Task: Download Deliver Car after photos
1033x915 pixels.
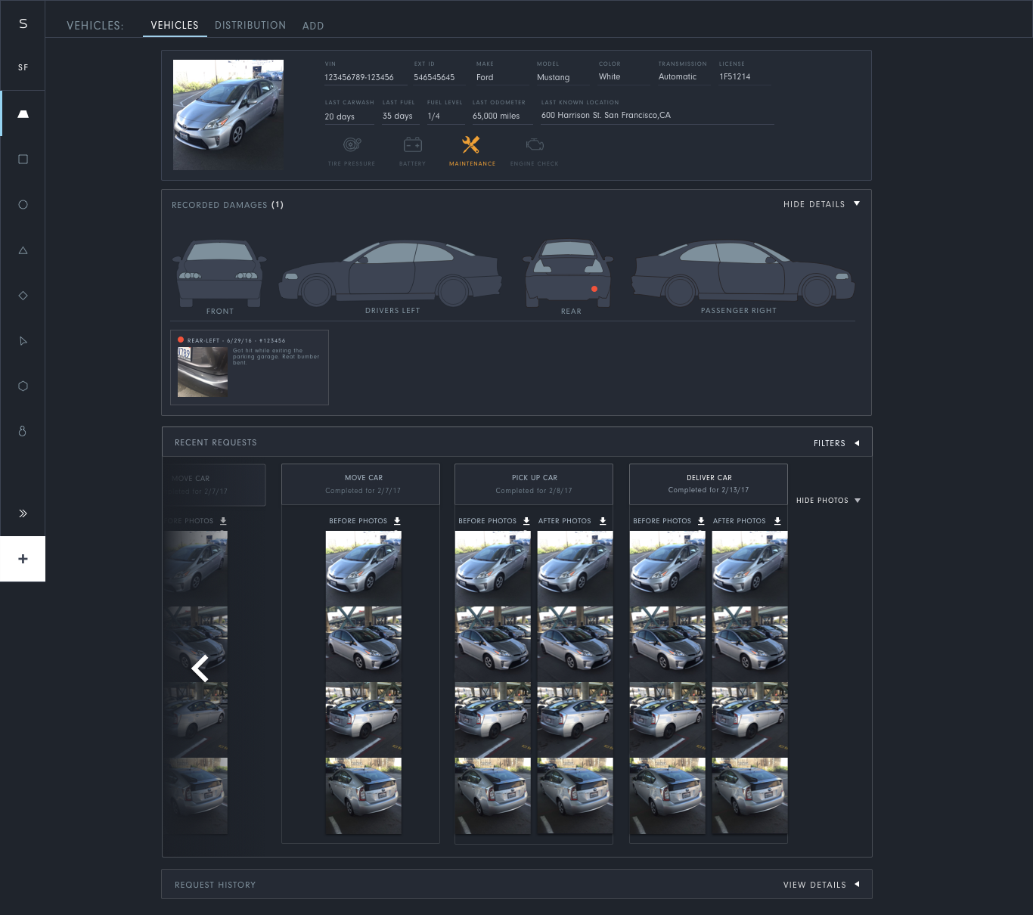Action: [777, 521]
